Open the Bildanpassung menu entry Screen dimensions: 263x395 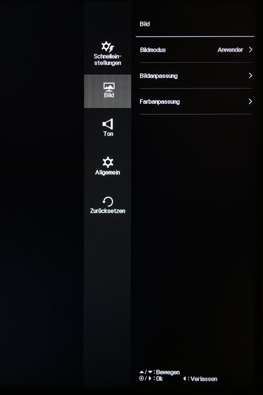[196, 75]
